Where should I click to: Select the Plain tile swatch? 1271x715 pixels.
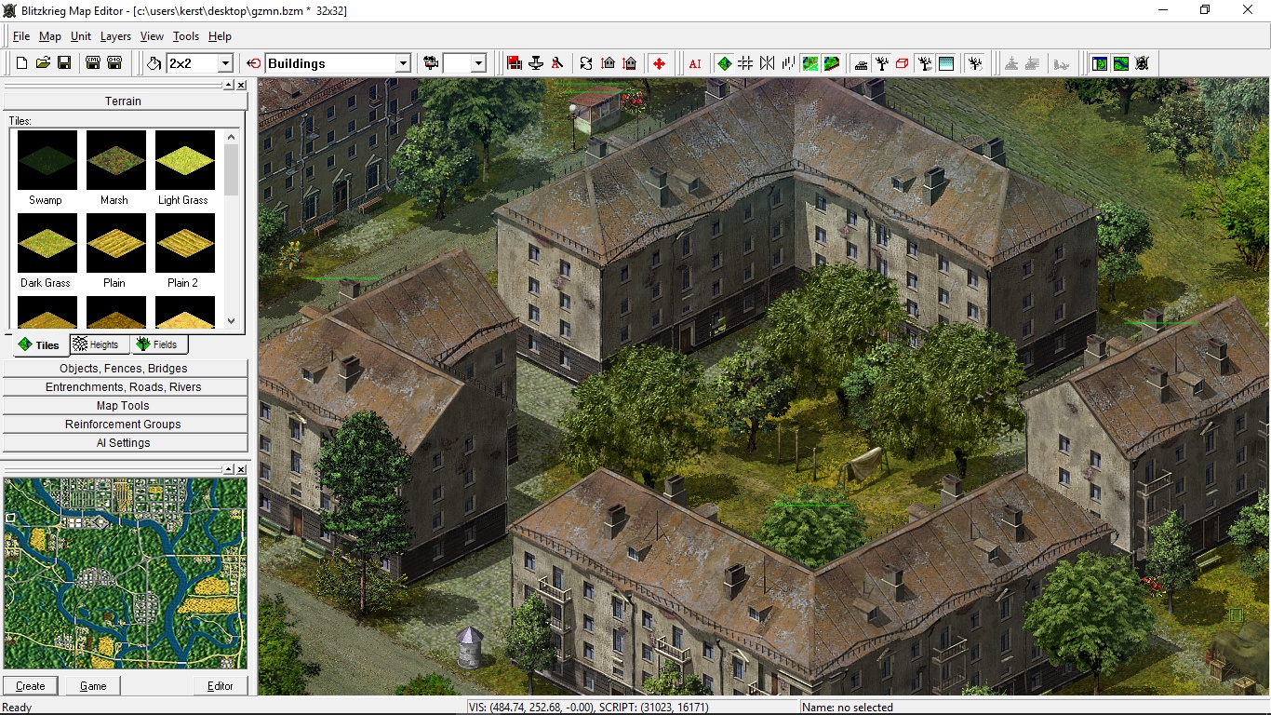[x=115, y=243]
